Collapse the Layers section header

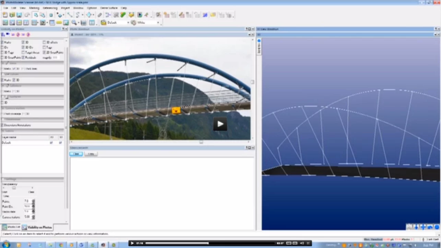pyautogui.click(x=33, y=131)
